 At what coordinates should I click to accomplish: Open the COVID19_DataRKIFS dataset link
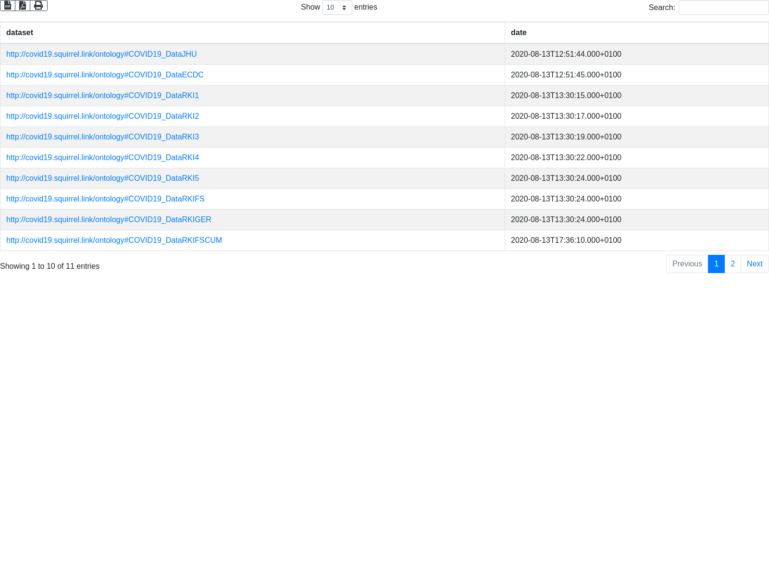[105, 199]
